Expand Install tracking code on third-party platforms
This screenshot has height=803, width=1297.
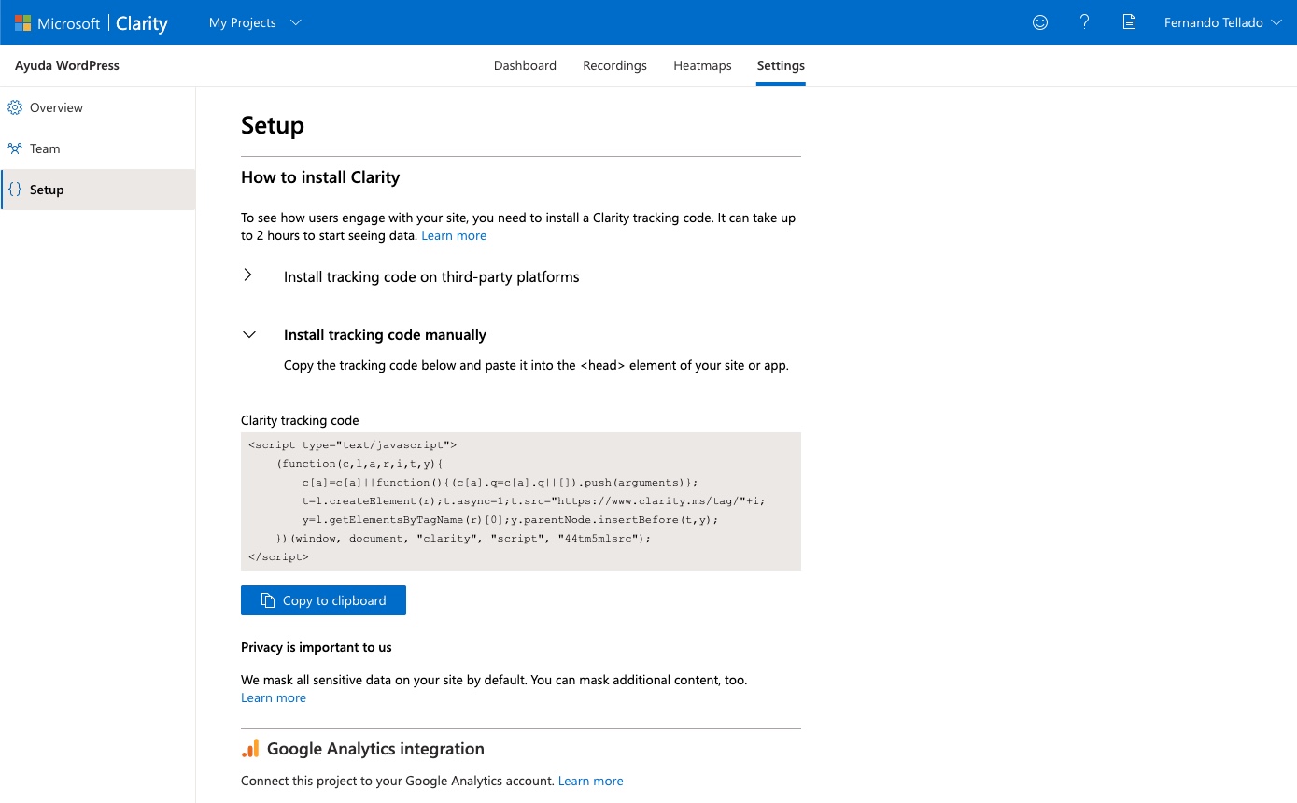pyautogui.click(x=431, y=277)
